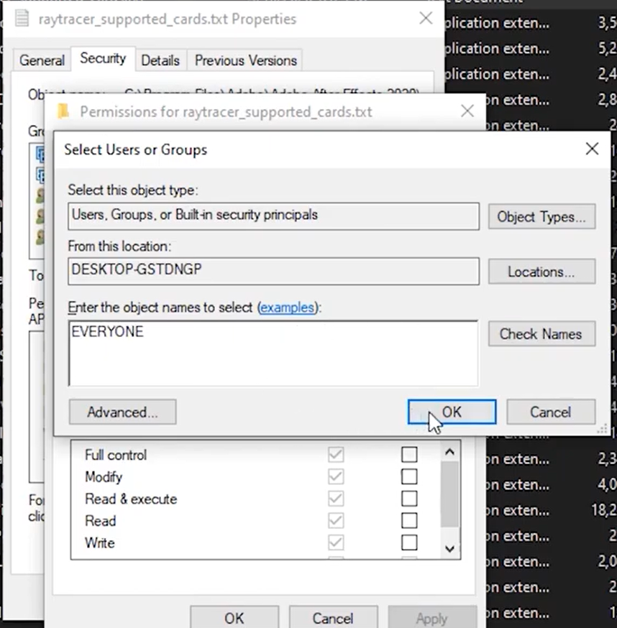Select the Security tab in Properties
Viewport: 617px width, 628px height.
pyautogui.click(x=103, y=58)
